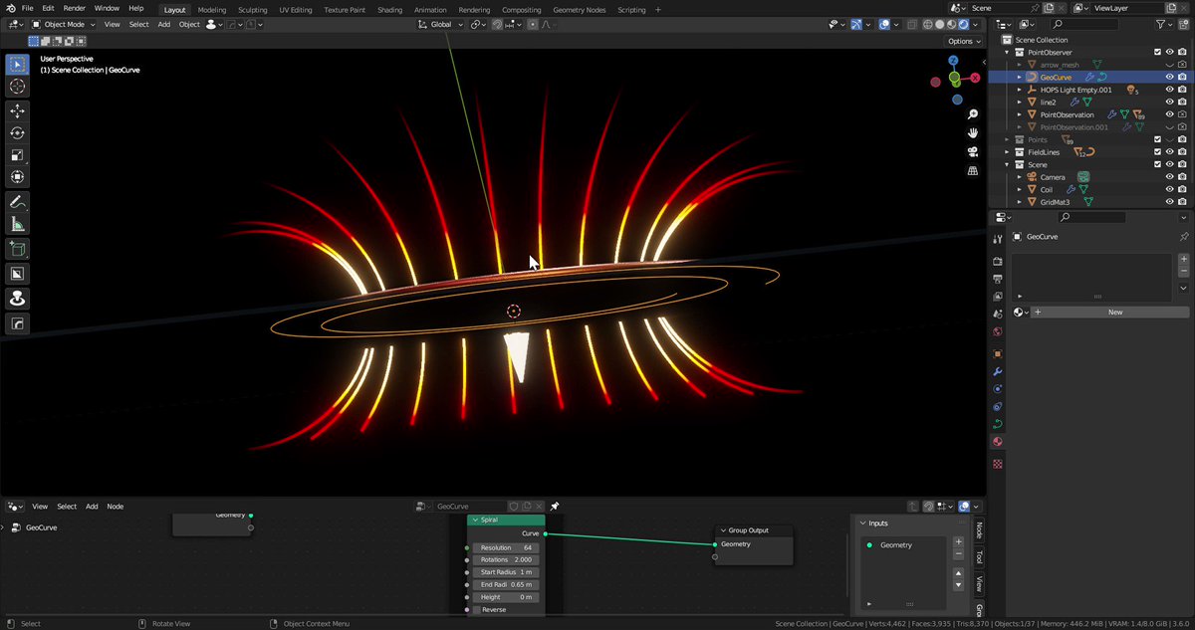The image size is (1195, 630).
Task: Hide the GeoCurve object in outliner
Action: pos(1169,77)
